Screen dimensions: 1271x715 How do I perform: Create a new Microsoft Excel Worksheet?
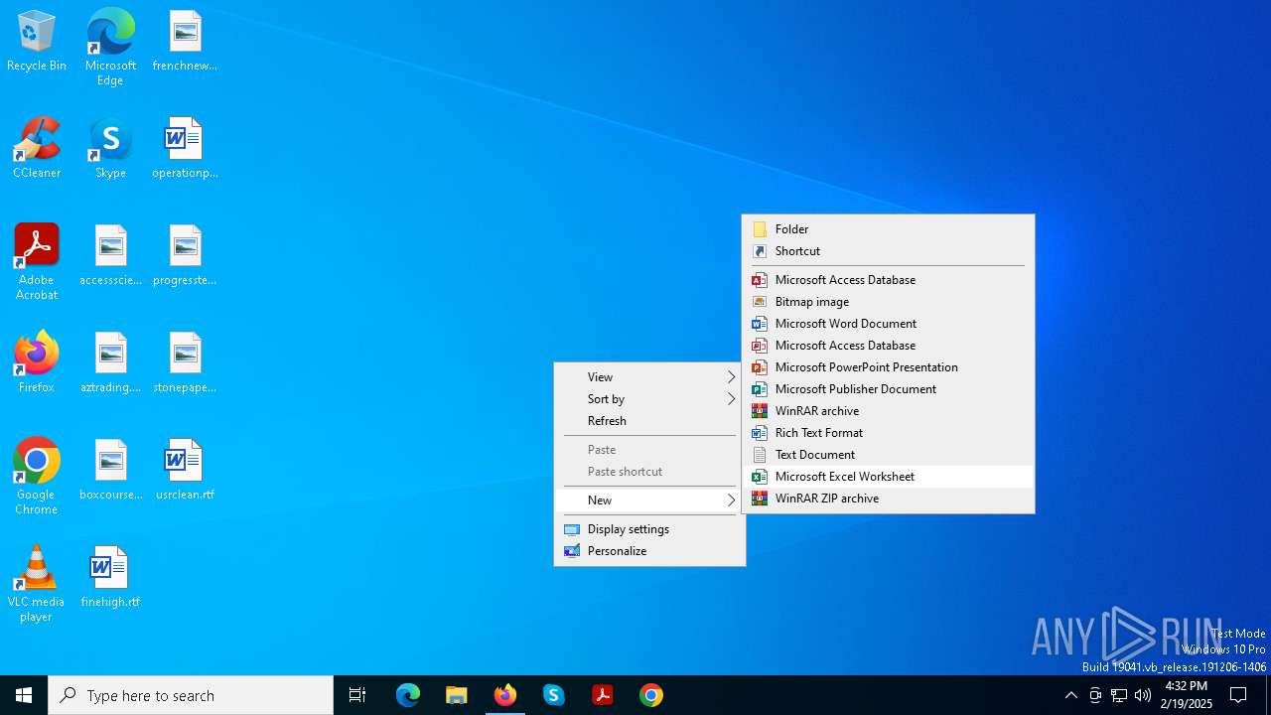click(x=888, y=477)
